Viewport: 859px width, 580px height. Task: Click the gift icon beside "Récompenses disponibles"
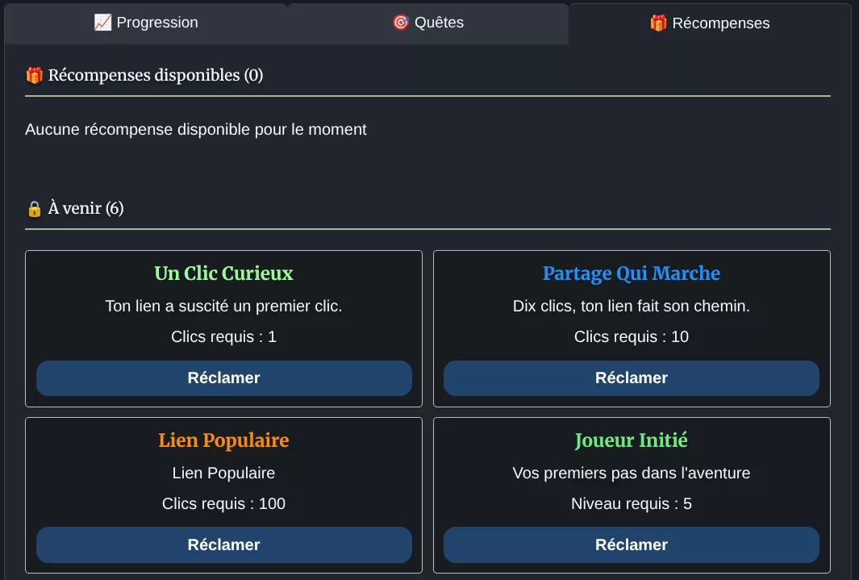coord(34,75)
